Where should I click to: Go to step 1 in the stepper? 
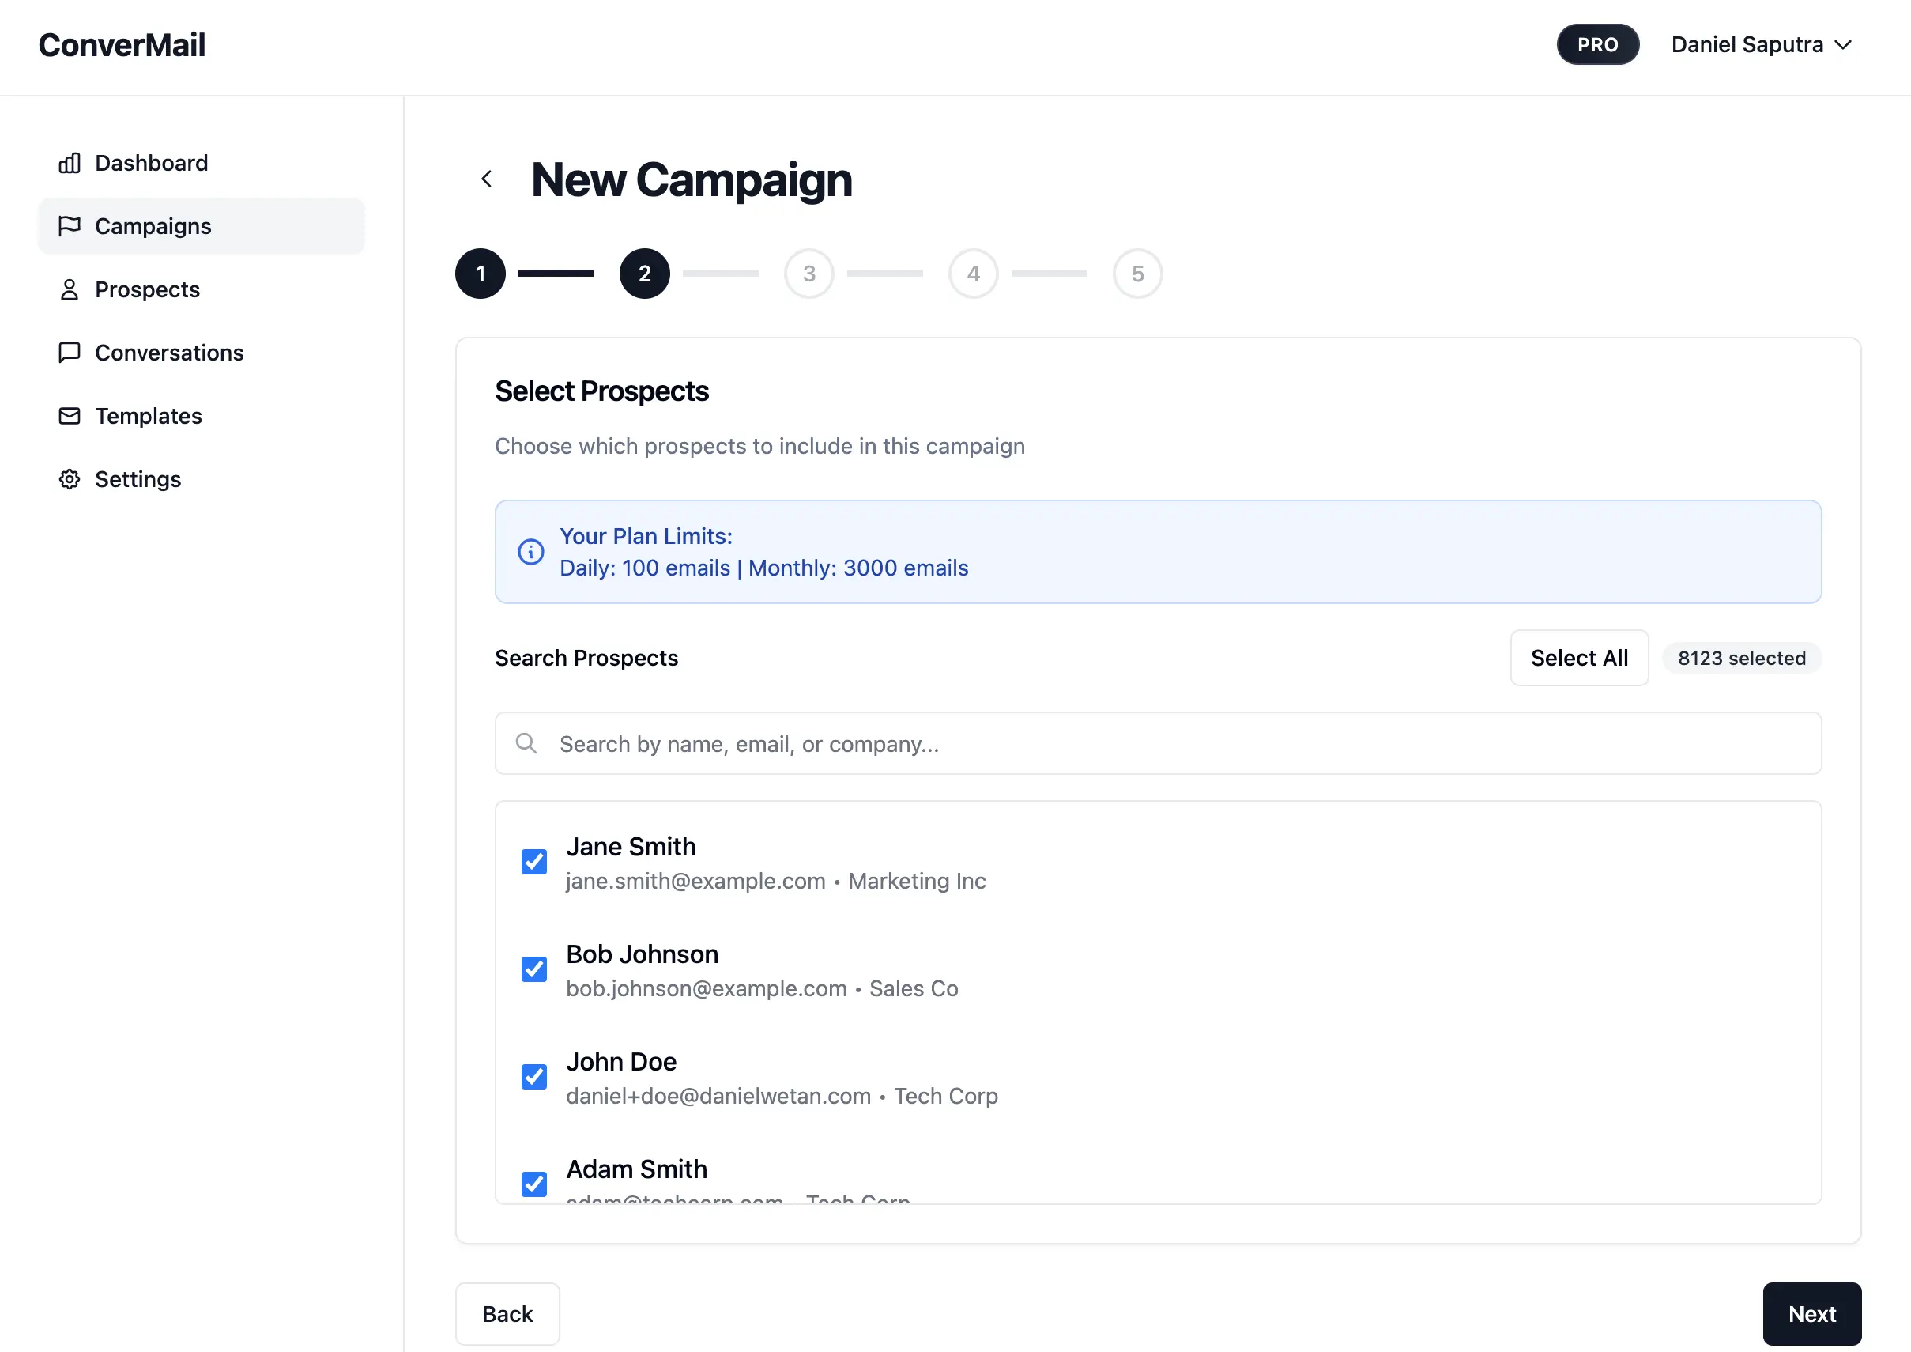click(481, 274)
